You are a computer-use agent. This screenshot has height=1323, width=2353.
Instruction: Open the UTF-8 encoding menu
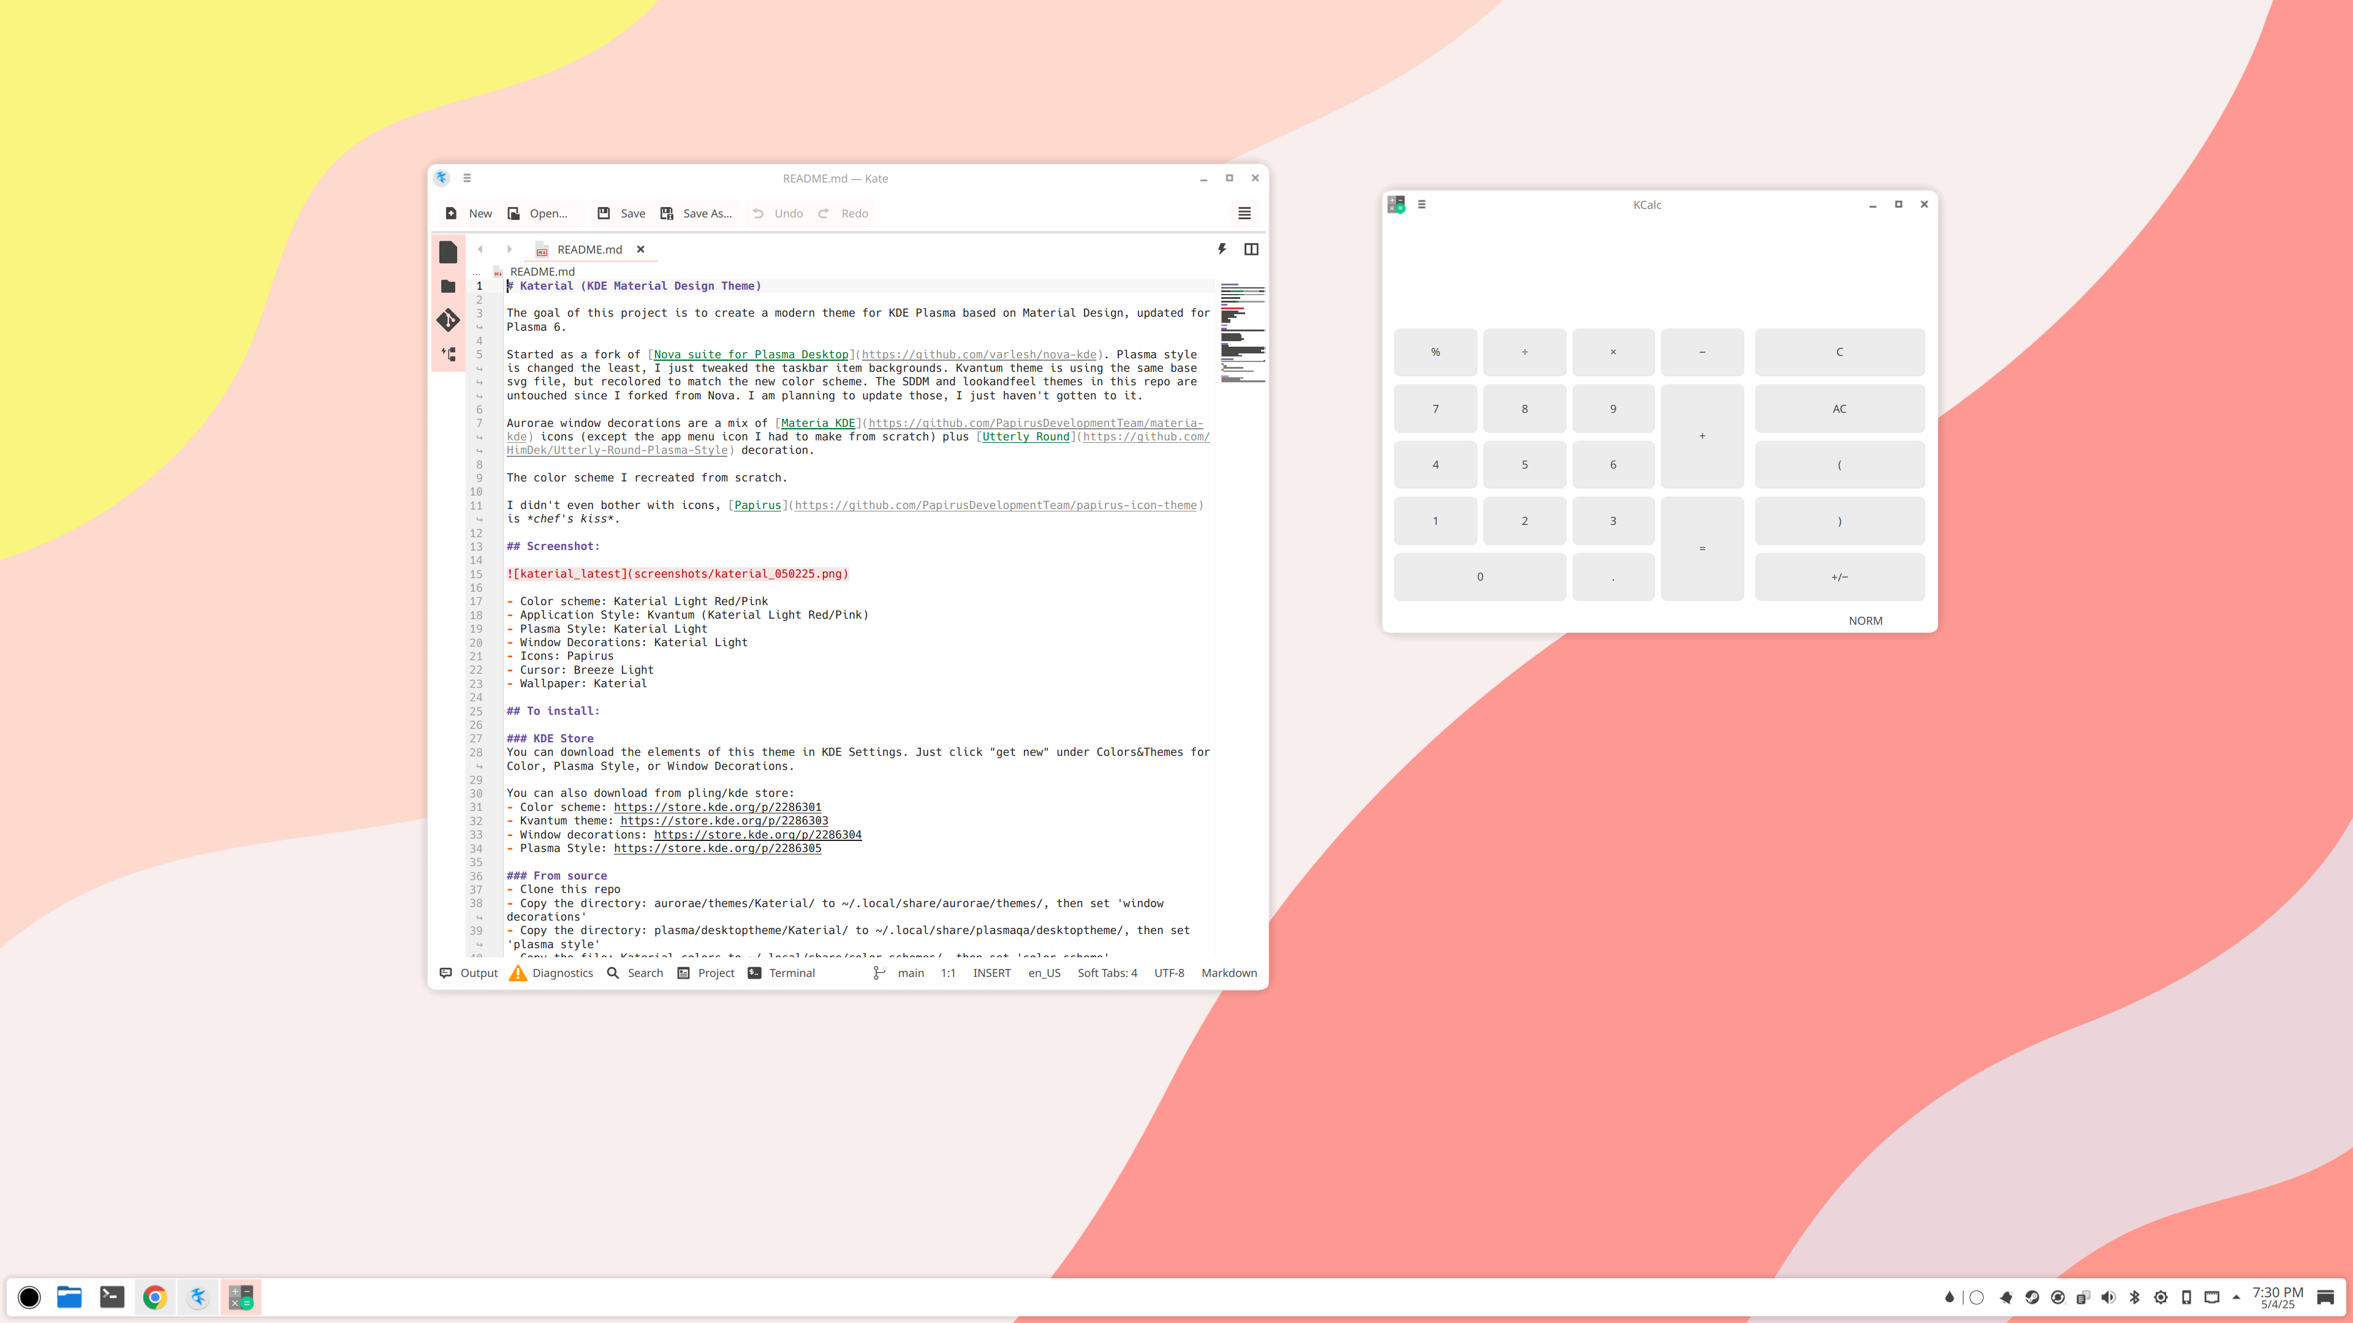(1169, 973)
